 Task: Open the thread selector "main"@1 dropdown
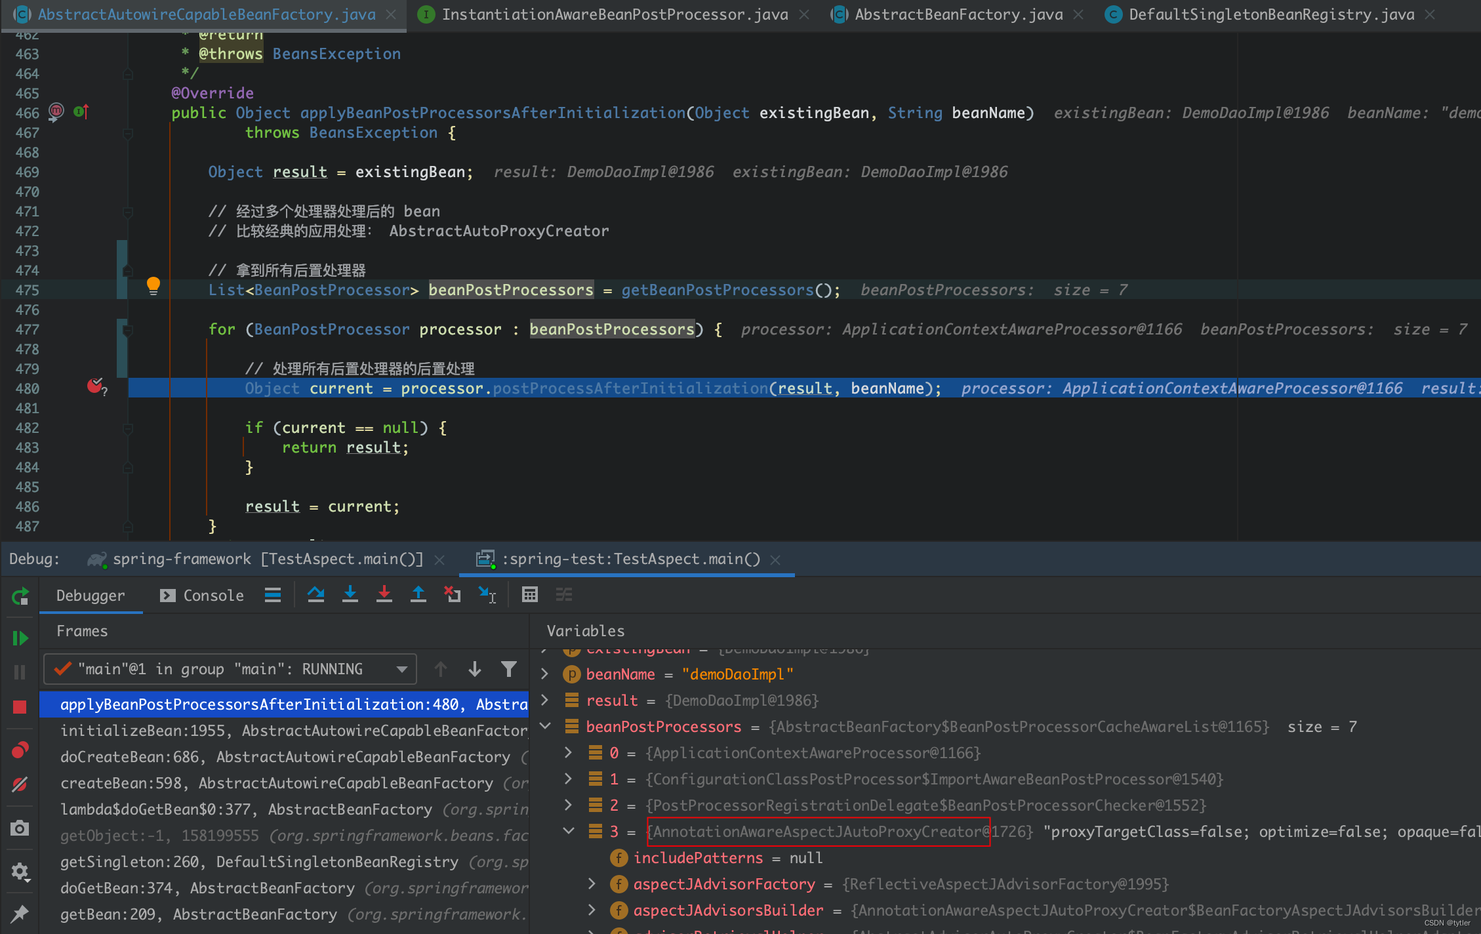point(230,669)
